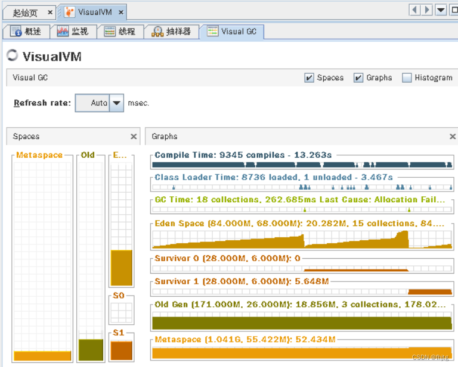Click the Survivor 1 graph
Screen dimensions: 458x367
302,291
